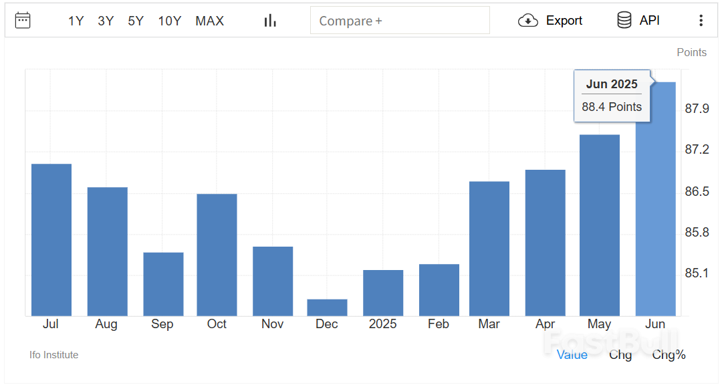Image resolution: width=720 pixels, height=385 pixels.
Task: Click the Ifo Institute source link
Action: point(54,355)
